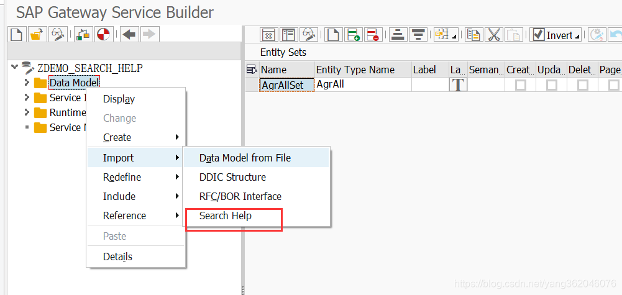Click the back arrow navigation icon
Viewport: 622px width, 295px height.
pyautogui.click(x=128, y=35)
